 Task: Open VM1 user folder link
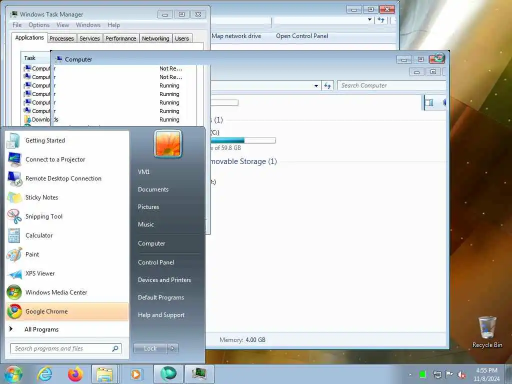[x=143, y=172]
